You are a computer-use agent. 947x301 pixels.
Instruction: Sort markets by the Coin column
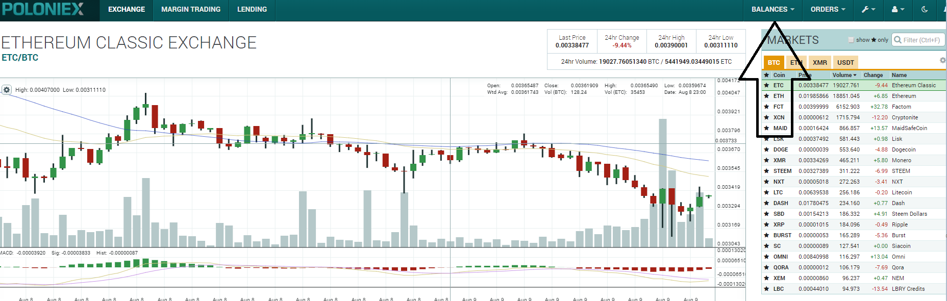[779, 75]
